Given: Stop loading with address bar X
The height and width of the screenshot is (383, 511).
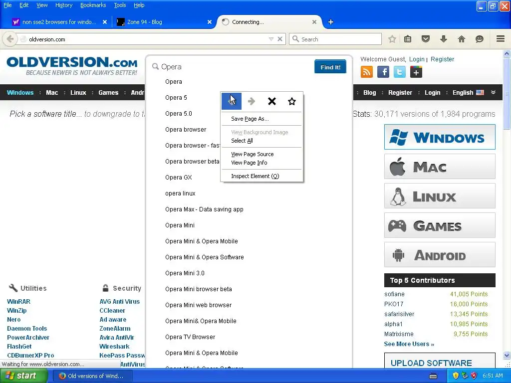Looking at the screenshot, I should (x=279, y=39).
